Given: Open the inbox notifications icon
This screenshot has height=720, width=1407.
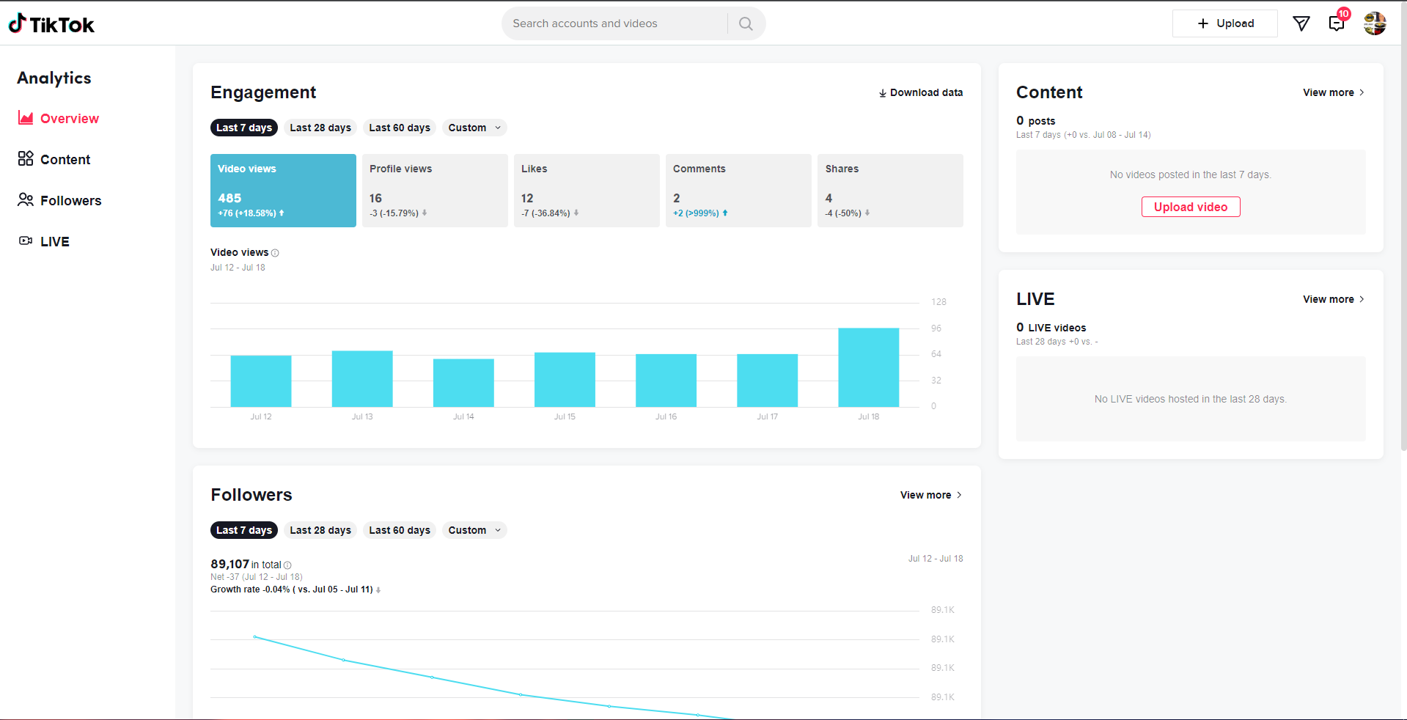Looking at the screenshot, I should (x=1337, y=23).
